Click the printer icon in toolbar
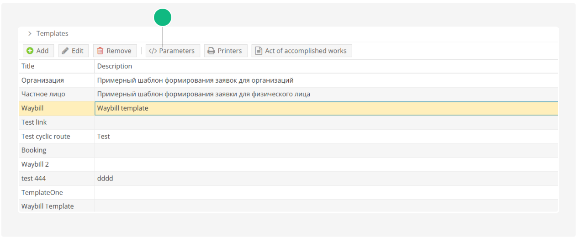 tap(211, 51)
